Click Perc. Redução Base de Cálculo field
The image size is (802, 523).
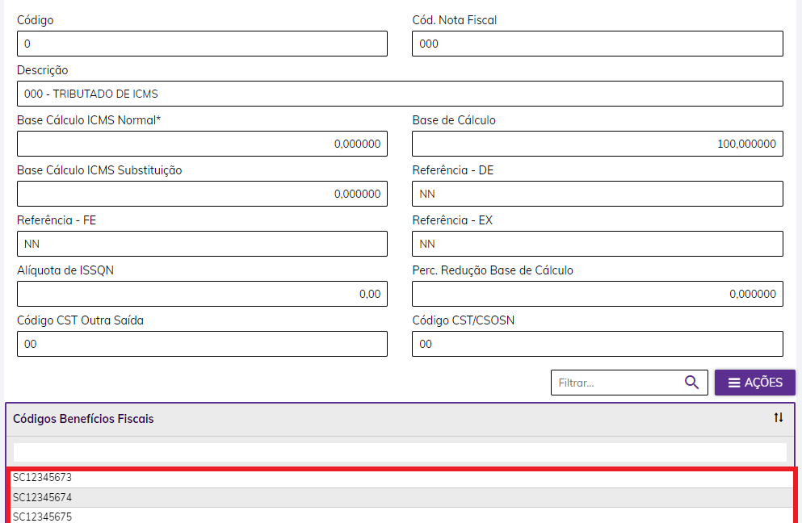coord(597,294)
